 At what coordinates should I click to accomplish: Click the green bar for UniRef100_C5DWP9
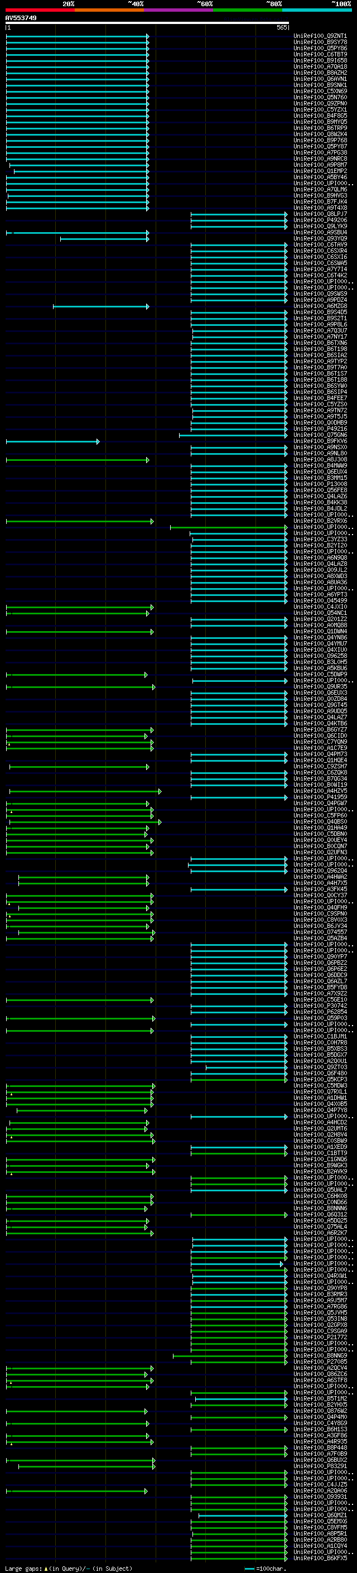77,675
